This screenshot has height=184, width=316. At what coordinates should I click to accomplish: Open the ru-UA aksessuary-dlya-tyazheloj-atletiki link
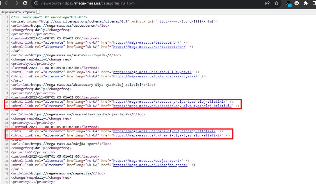click(169, 102)
